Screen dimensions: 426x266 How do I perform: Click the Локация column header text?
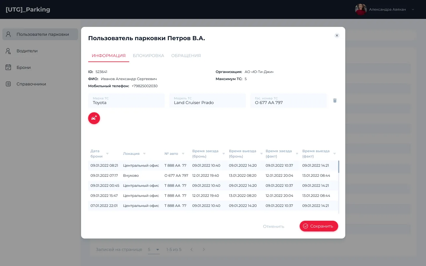[x=131, y=154]
